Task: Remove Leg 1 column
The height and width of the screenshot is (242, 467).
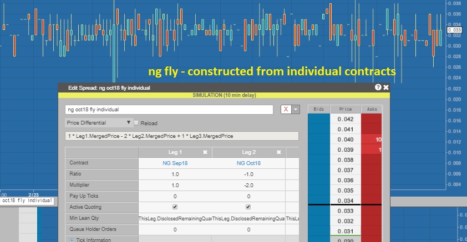Action: click(205, 152)
